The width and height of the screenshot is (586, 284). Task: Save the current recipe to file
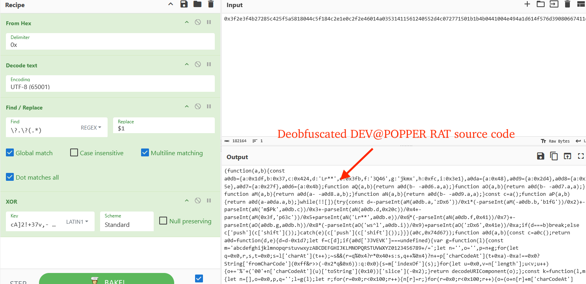(x=183, y=4)
